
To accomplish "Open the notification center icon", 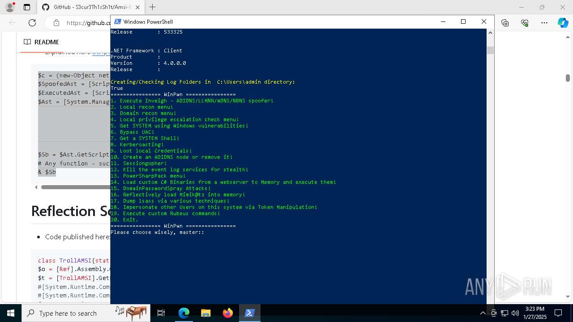I will pos(558,313).
